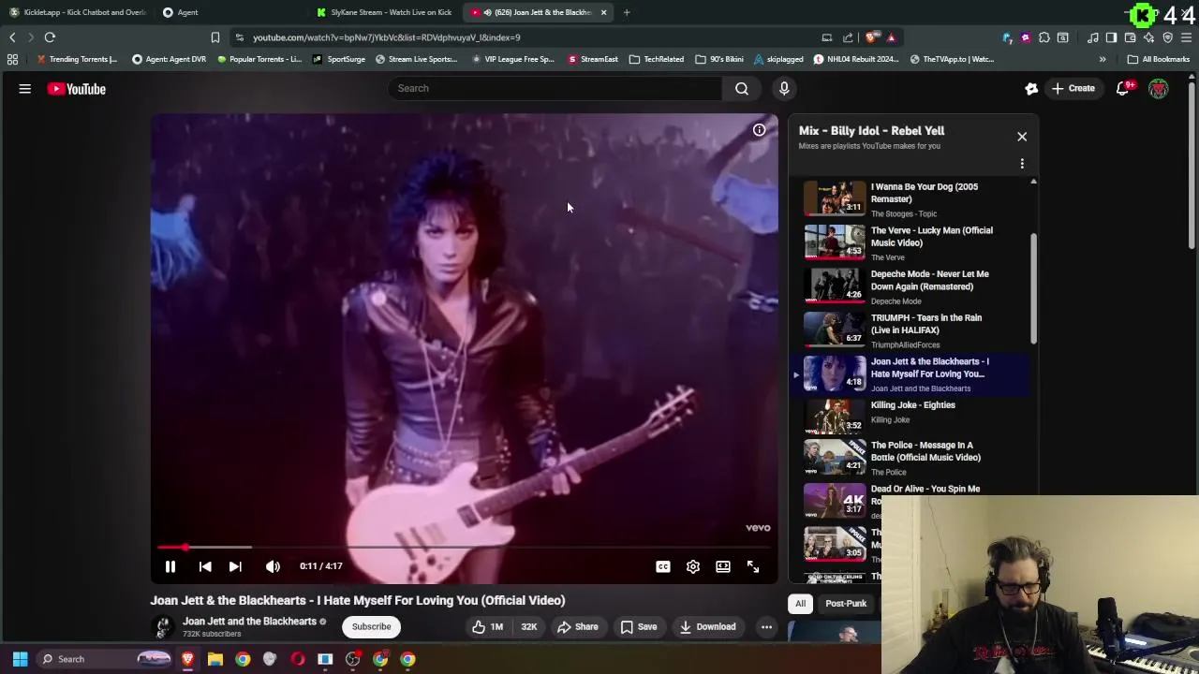This screenshot has width=1199, height=674.
Task: Go back in the browser
Action: (12, 37)
